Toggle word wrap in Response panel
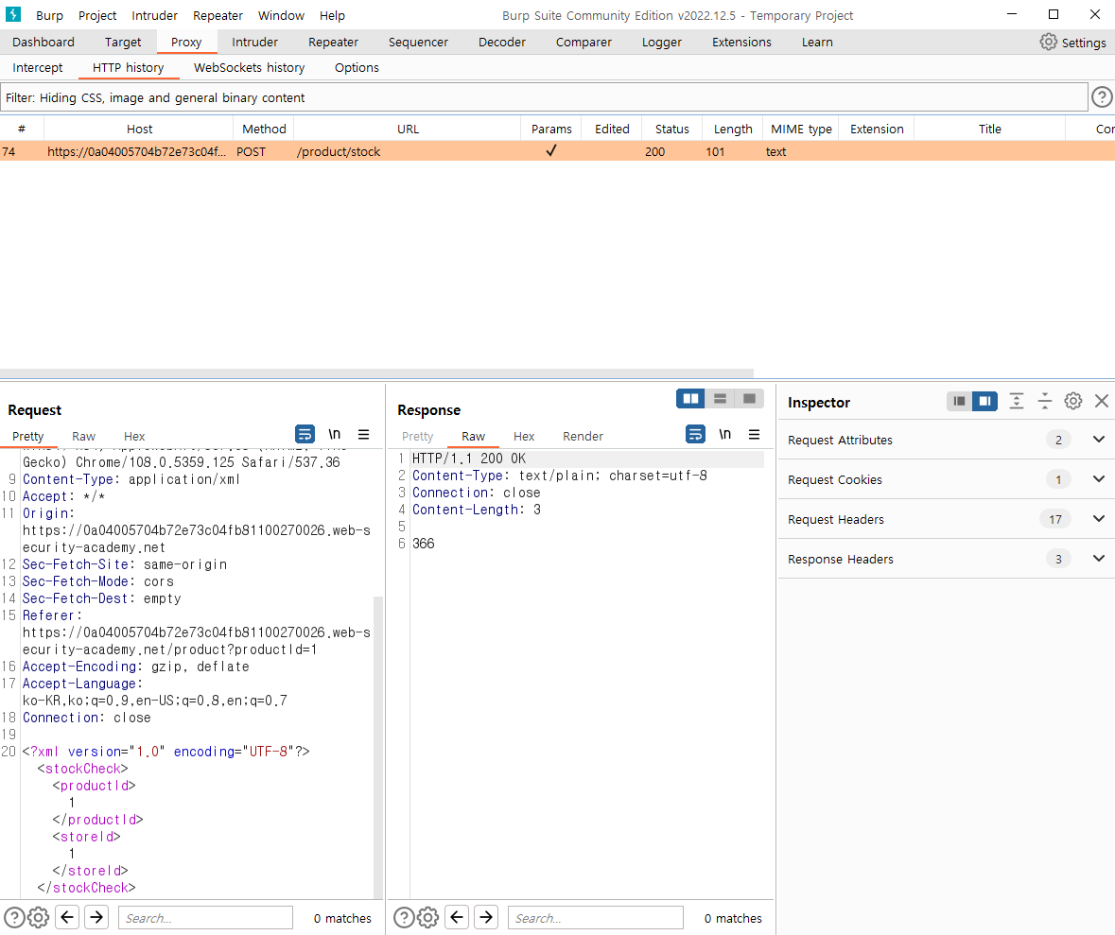The width and height of the screenshot is (1115, 935). [695, 434]
